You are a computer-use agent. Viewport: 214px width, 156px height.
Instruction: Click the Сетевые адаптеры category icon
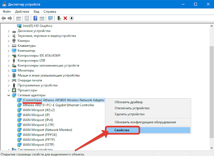(14, 95)
